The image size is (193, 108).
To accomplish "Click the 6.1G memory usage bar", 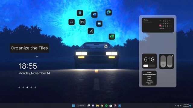I will (149, 66).
